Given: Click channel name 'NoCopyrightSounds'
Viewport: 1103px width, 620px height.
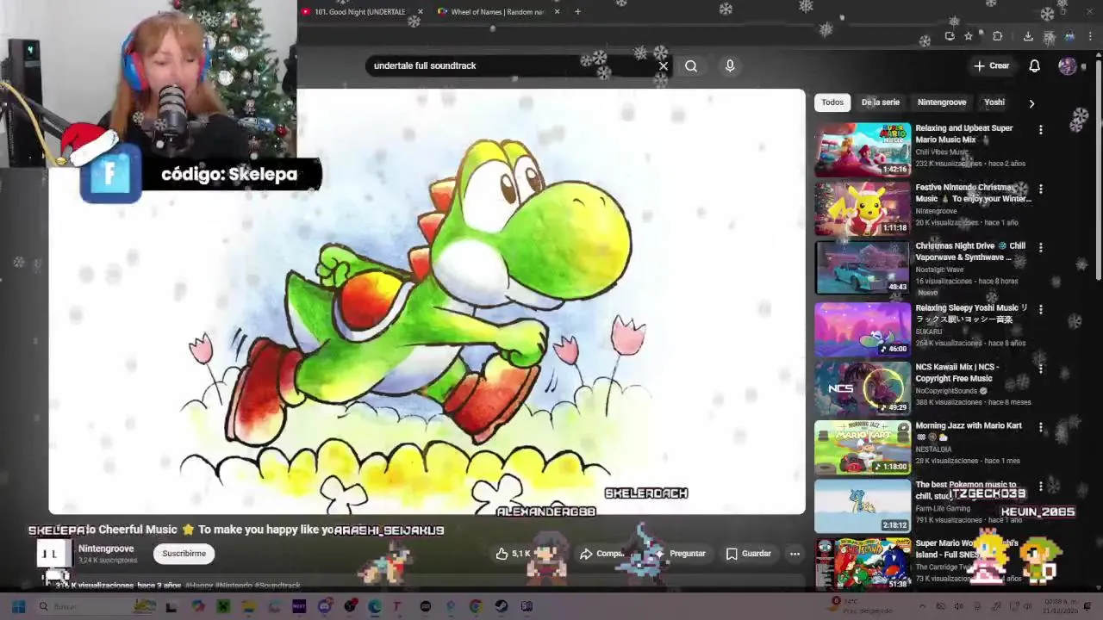Looking at the screenshot, I should pos(946,391).
